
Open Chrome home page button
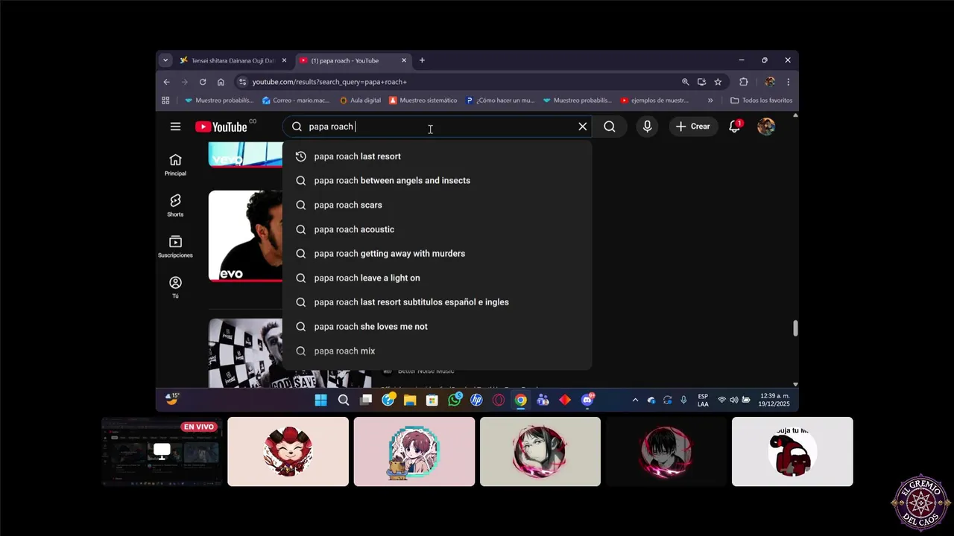221,82
